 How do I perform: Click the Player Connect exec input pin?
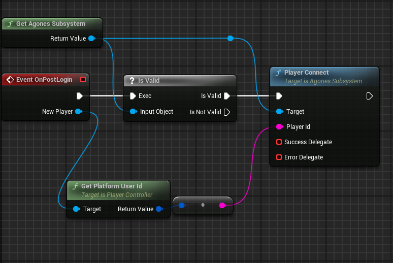(279, 96)
